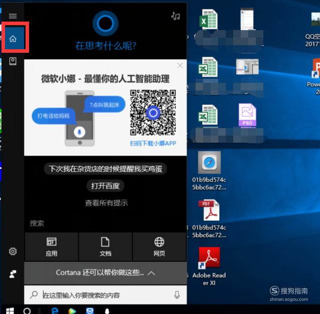Open Cortana hamburger menu
The width and height of the screenshot is (320, 314).
point(13,16)
